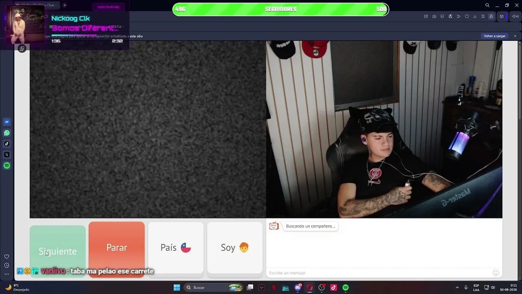This screenshot has width=522, height=294.
Task: Open Task View on the taskbar
Action: (x=250, y=287)
